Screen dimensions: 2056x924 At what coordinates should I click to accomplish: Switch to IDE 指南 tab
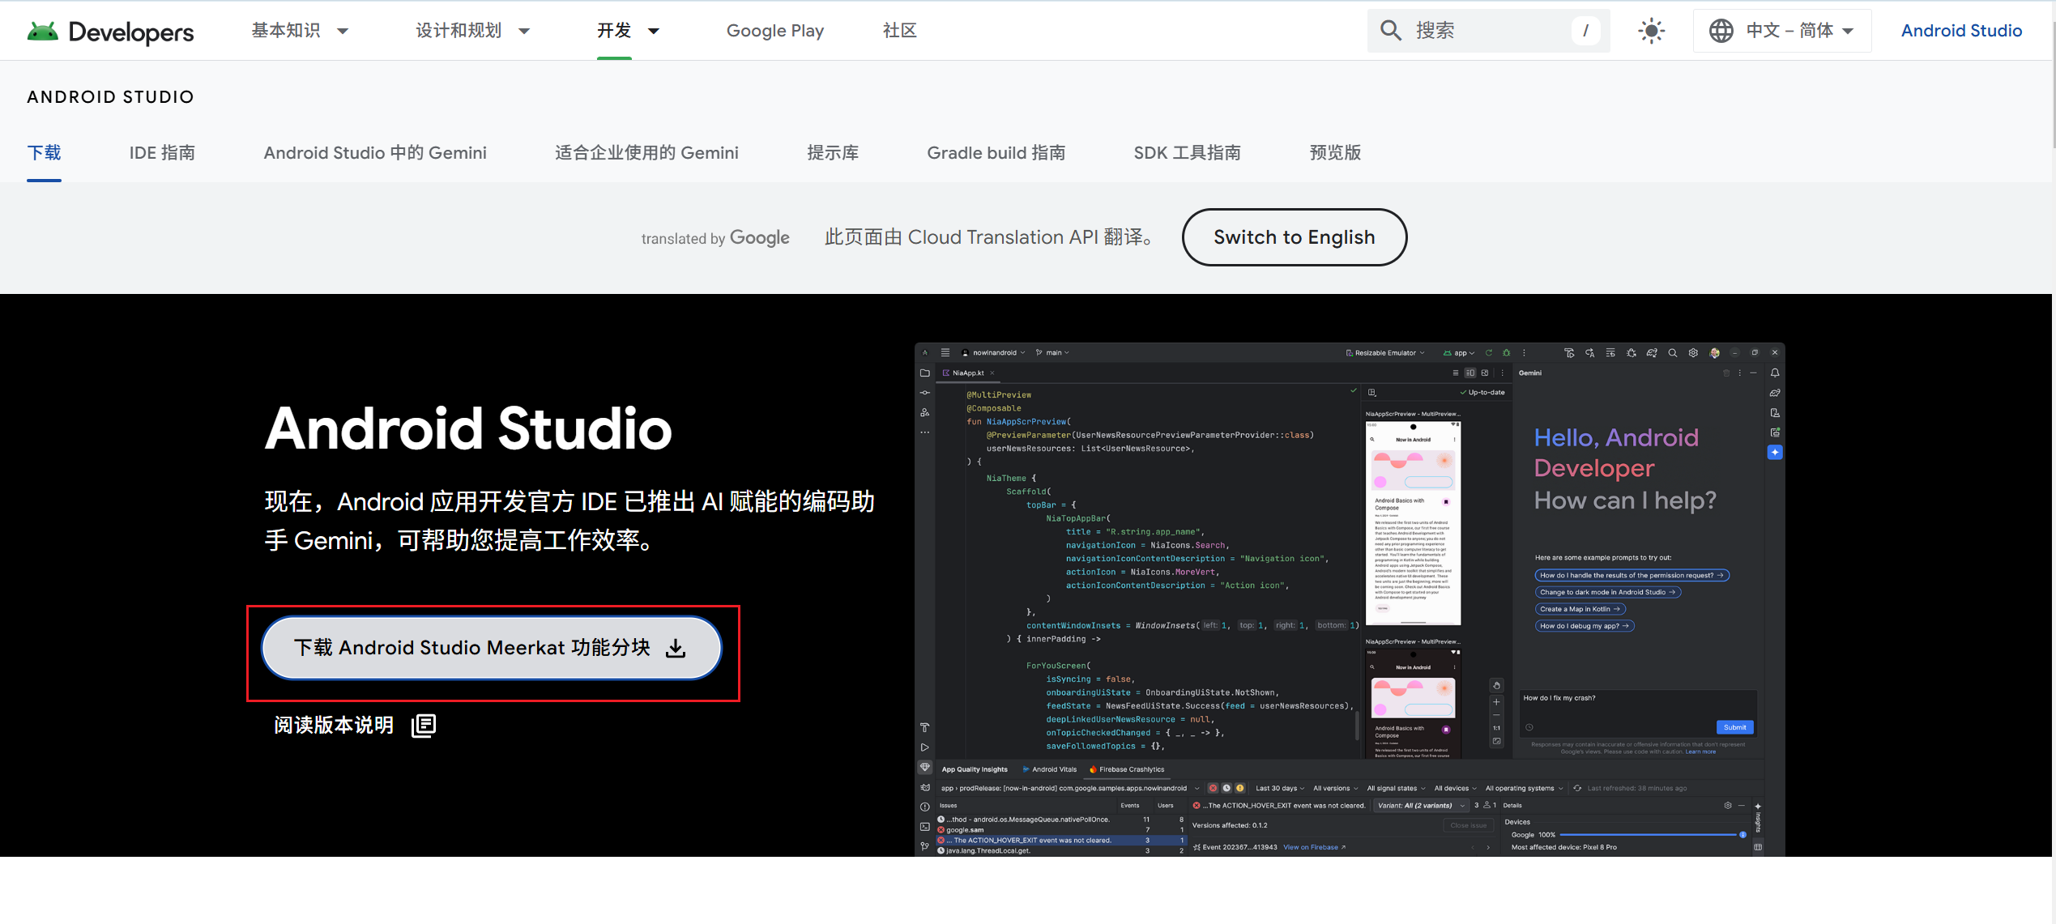(162, 153)
